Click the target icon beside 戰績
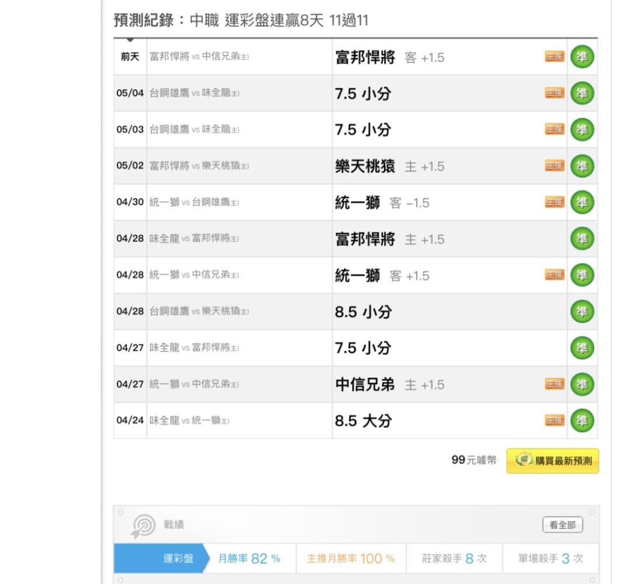 (144, 526)
